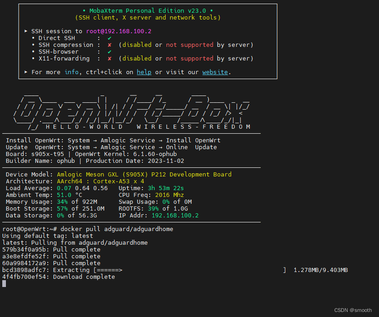The width and height of the screenshot is (379, 317).
Task: Click the '4f4fb700ef54: Download complete' line
Action: (59, 277)
